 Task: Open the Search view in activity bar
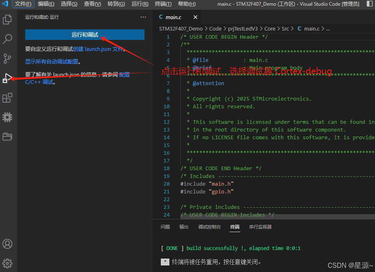coord(7,39)
